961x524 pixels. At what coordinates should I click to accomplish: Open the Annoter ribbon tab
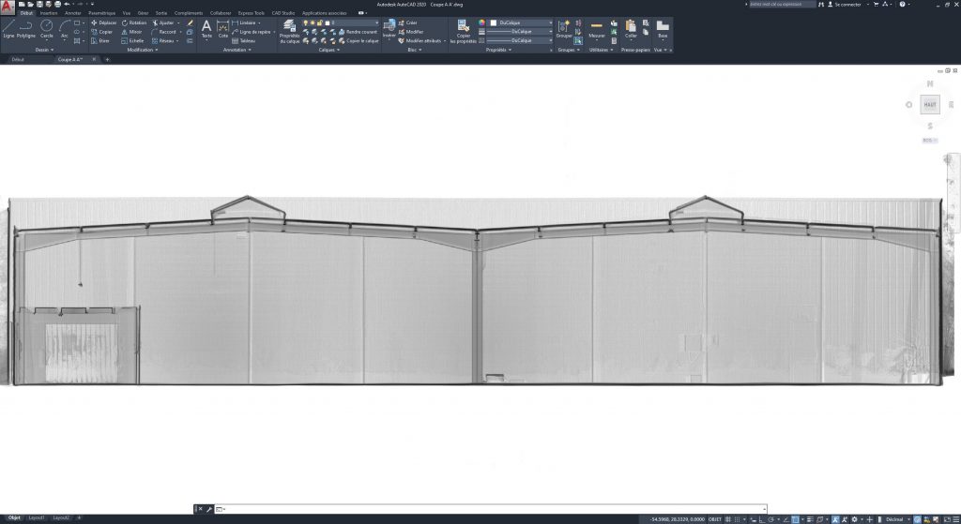pyautogui.click(x=73, y=13)
